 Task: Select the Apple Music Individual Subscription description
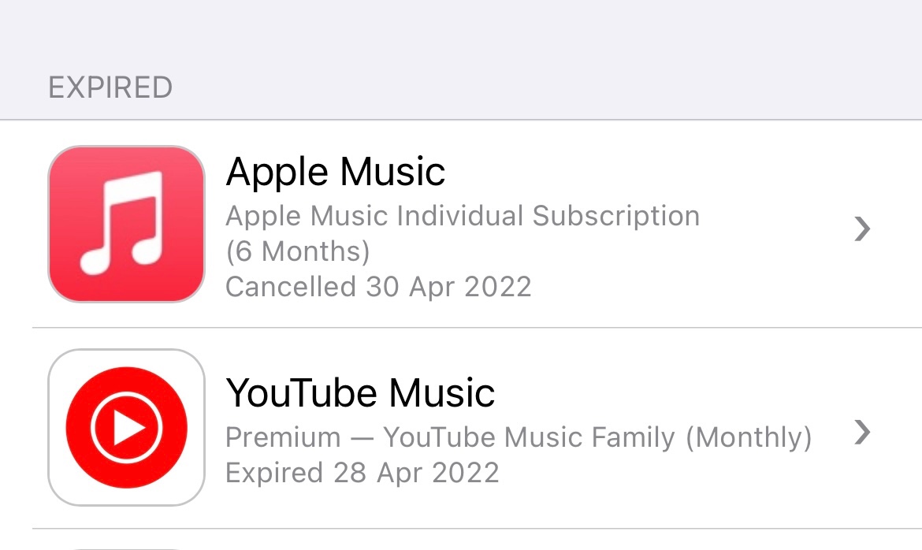[463, 216]
